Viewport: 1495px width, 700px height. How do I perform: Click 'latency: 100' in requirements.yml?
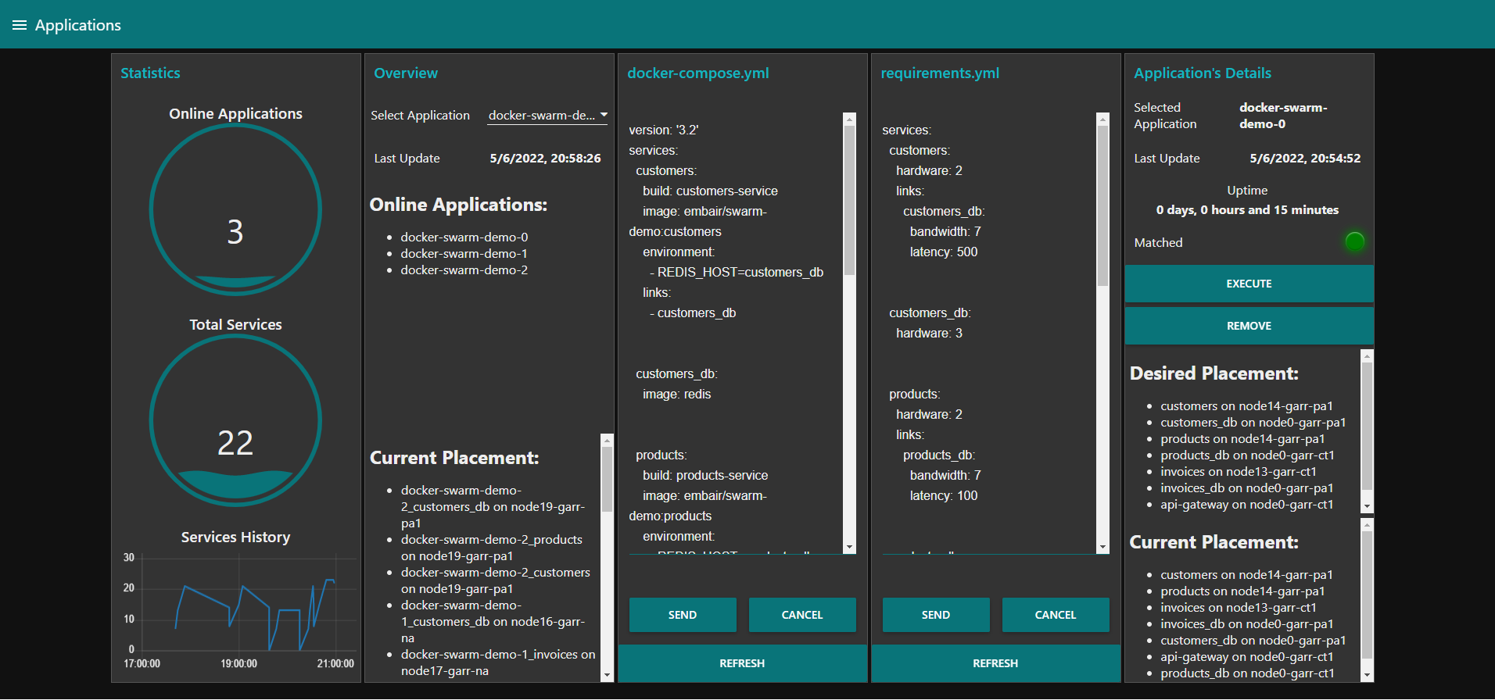(944, 495)
